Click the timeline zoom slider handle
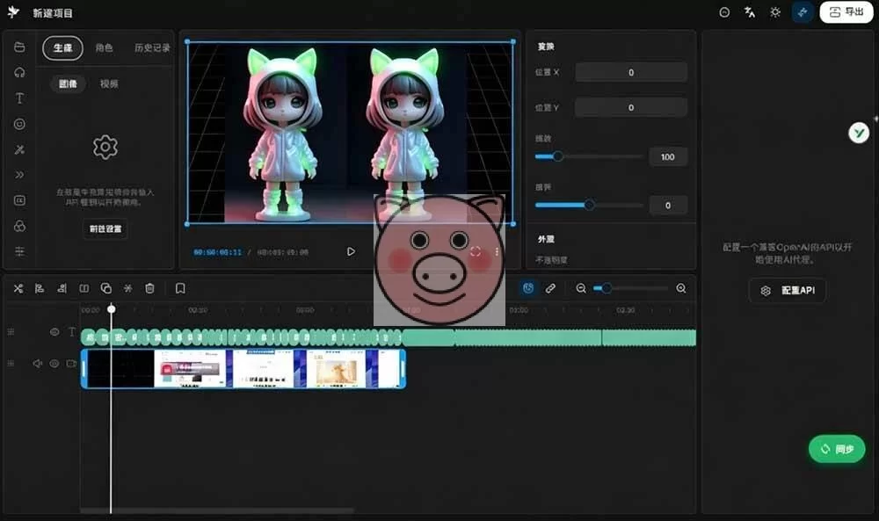The height and width of the screenshot is (521, 879). pos(606,288)
